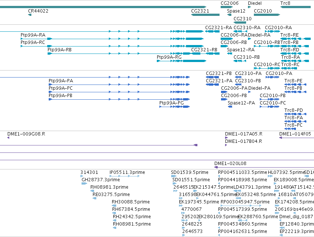314x237 pixels.
Task: Select transcript CG2321-RB
Action: pos(204,50)
